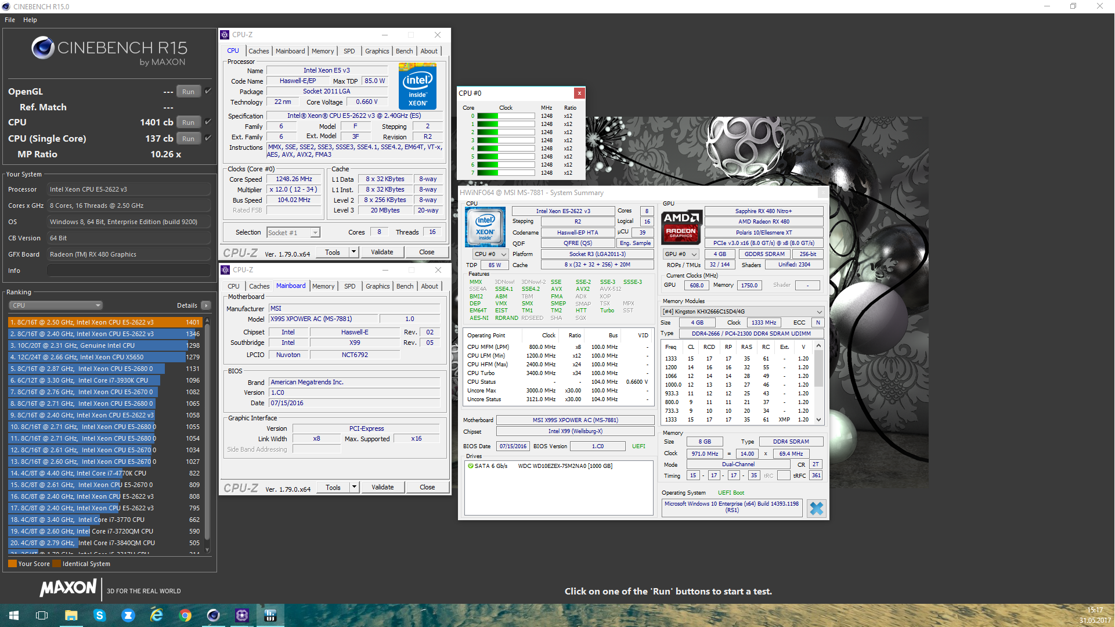Open the GPU #0 dropdown in HWiNFO
The height and width of the screenshot is (627, 1115).
point(681,254)
